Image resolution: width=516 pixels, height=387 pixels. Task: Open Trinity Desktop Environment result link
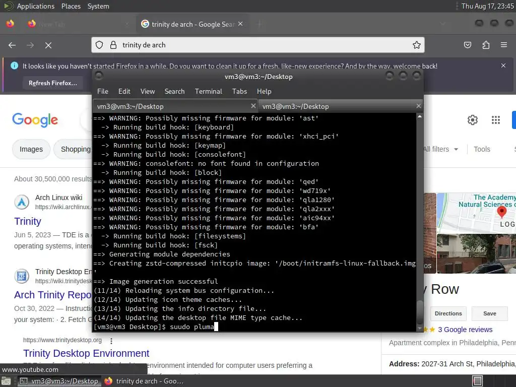(x=86, y=353)
